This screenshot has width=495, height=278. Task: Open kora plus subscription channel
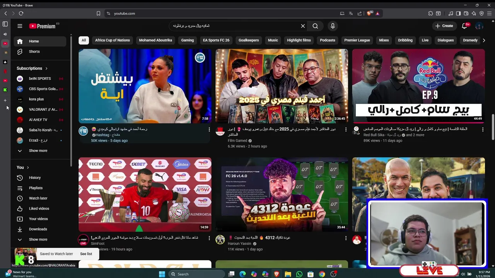40,99
